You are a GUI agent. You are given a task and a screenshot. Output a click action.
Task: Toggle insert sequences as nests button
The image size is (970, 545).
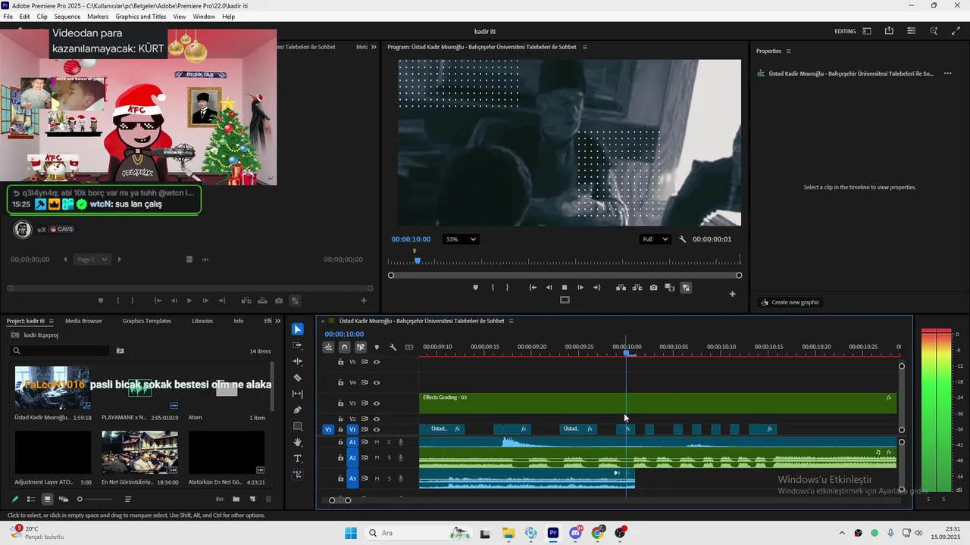click(328, 347)
